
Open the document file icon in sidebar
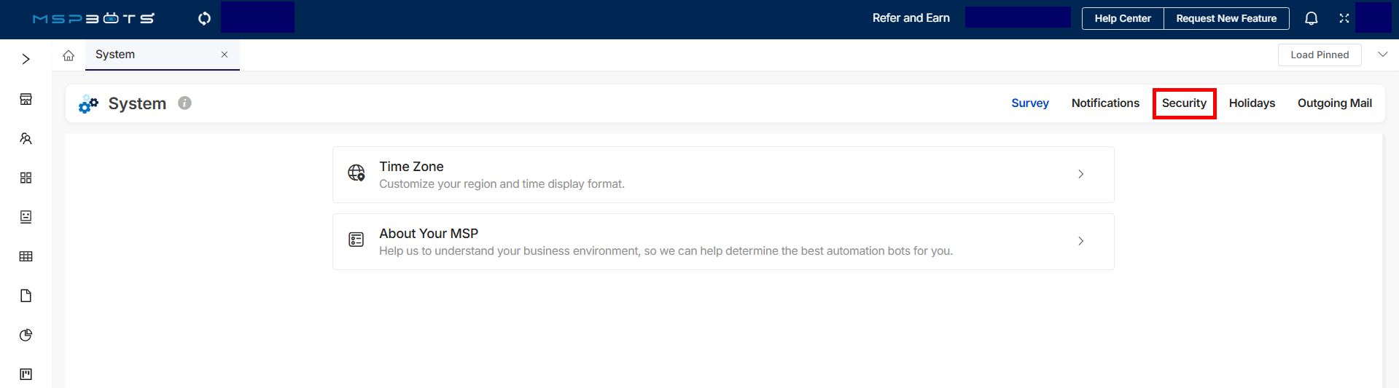[26, 296]
